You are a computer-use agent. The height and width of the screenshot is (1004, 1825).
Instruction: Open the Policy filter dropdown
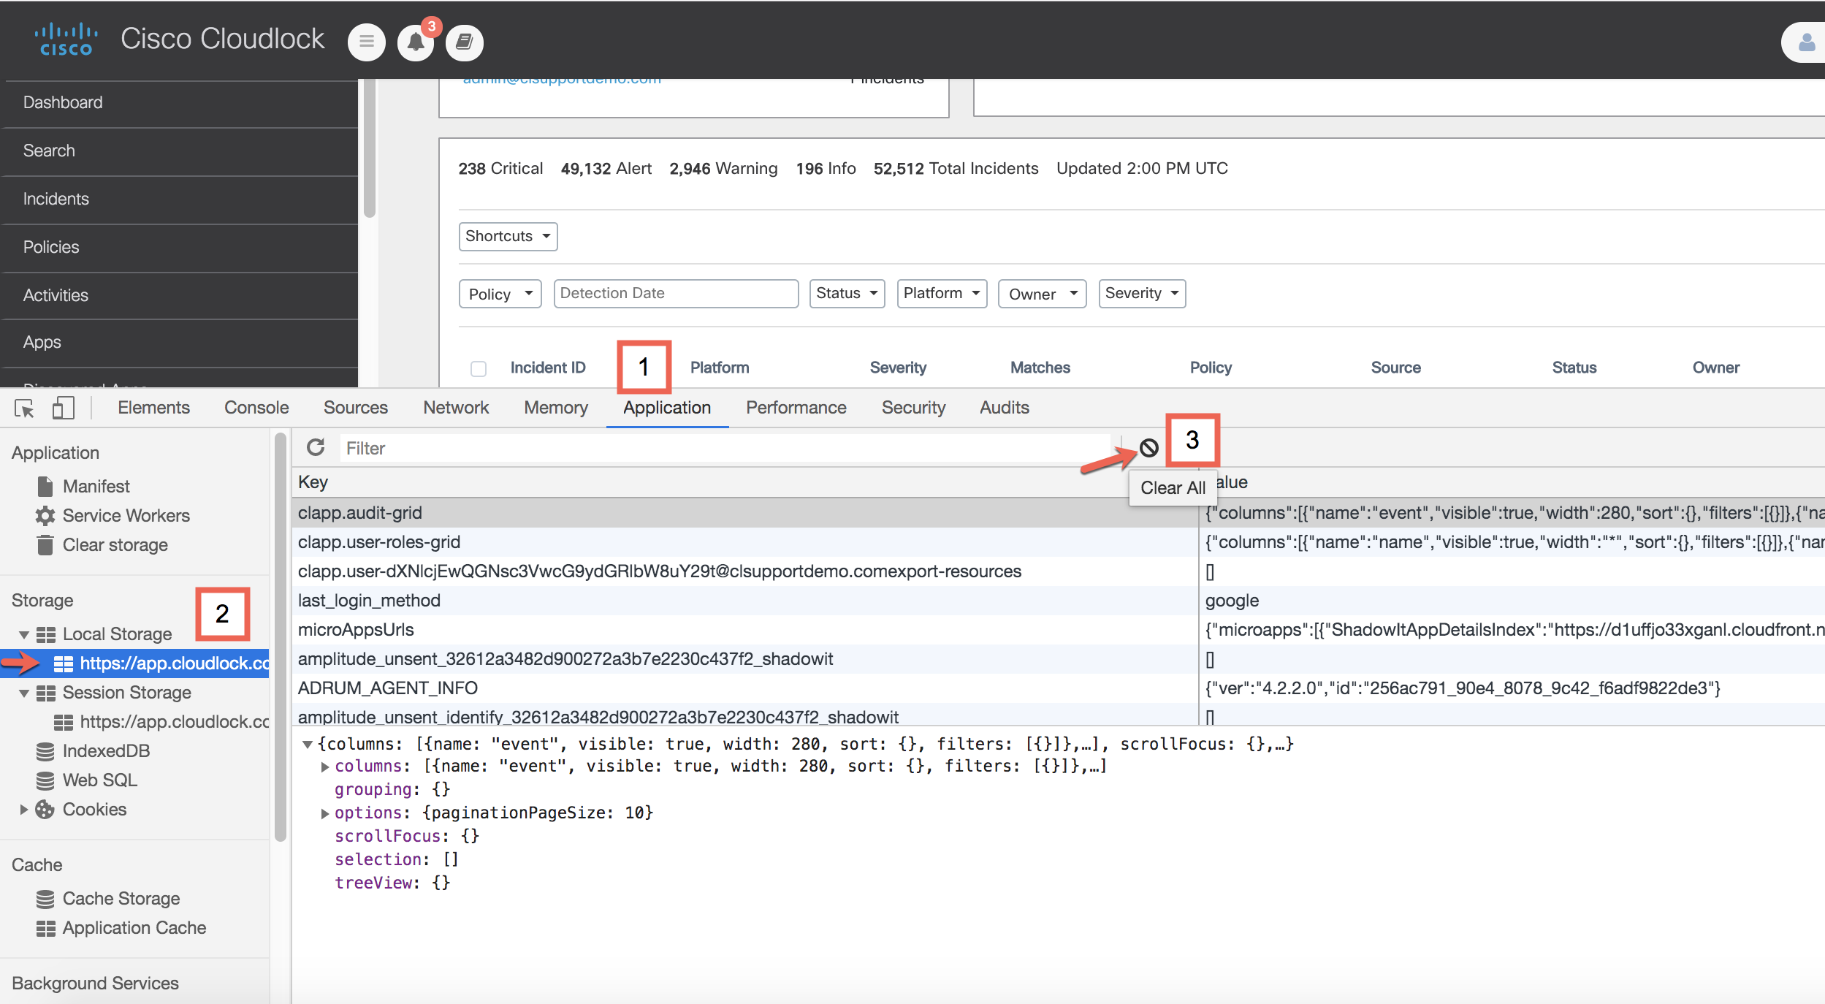click(500, 294)
